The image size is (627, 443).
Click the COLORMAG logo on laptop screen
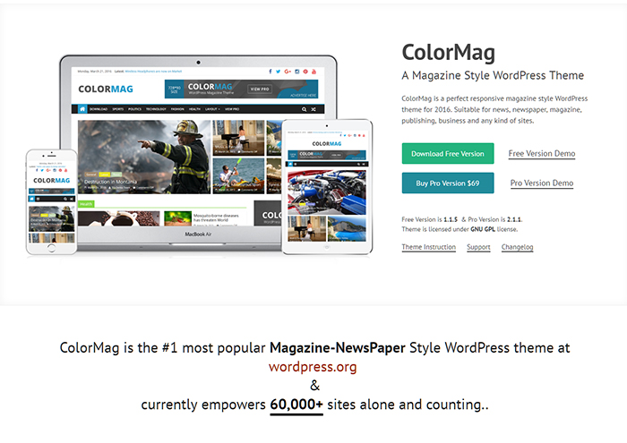coord(106,89)
